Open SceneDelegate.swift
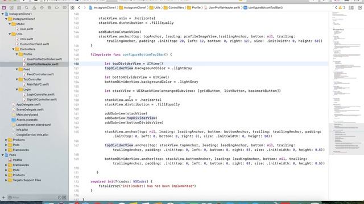This screenshot has width=364, height=204. point(28,109)
